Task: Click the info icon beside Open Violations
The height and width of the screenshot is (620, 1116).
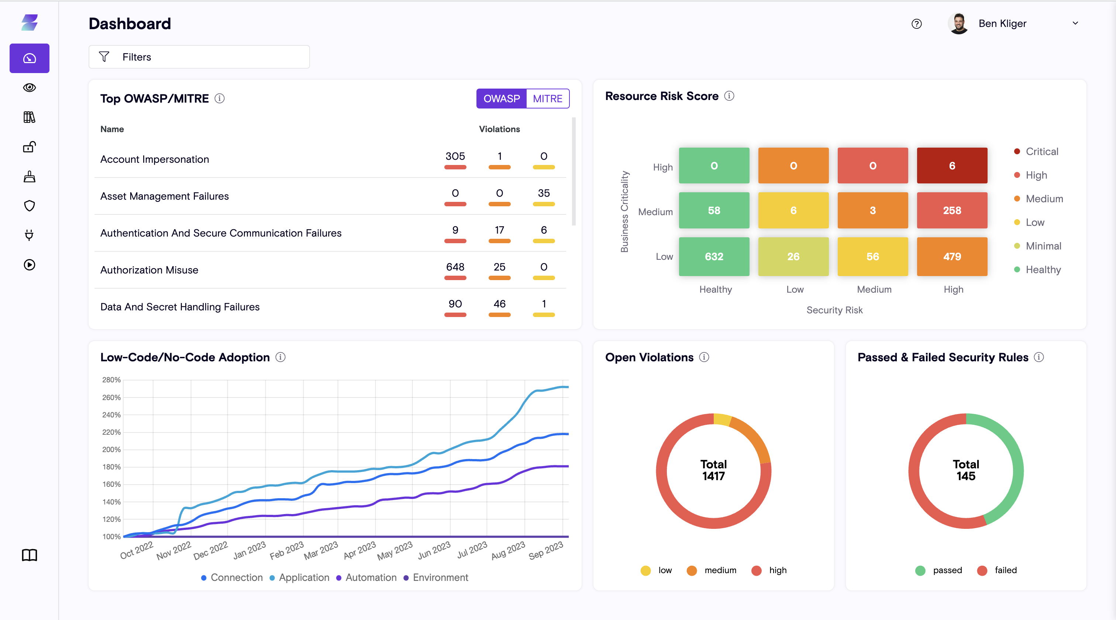Action: click(705, 358)
